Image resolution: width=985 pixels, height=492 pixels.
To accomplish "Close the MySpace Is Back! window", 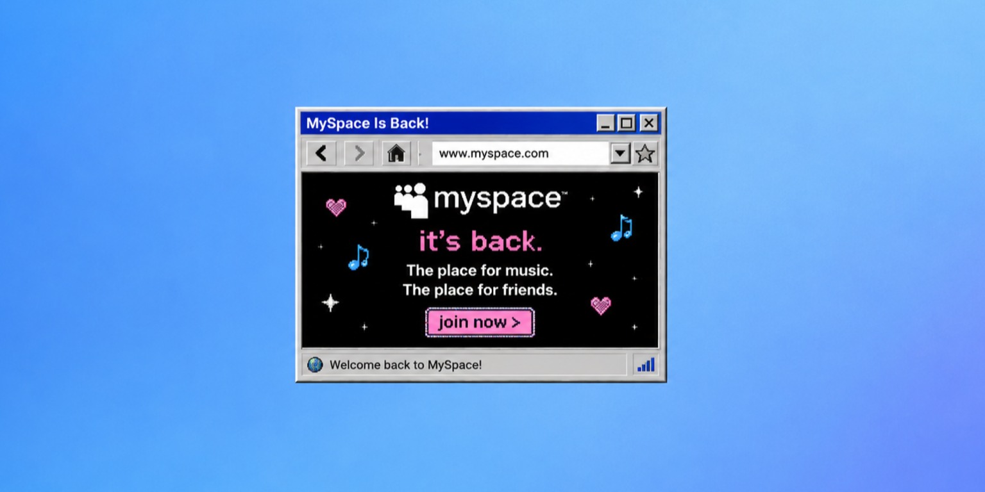I will 648,123.
